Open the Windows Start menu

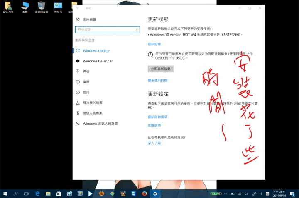(x=5, y=193)
